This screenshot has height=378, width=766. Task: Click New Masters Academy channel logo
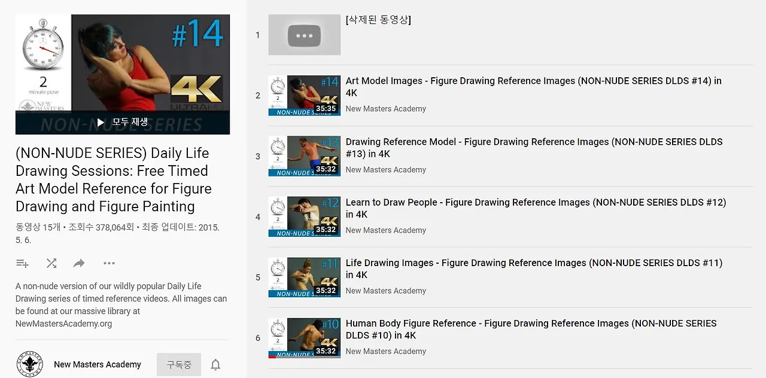(x=29, y=364)
